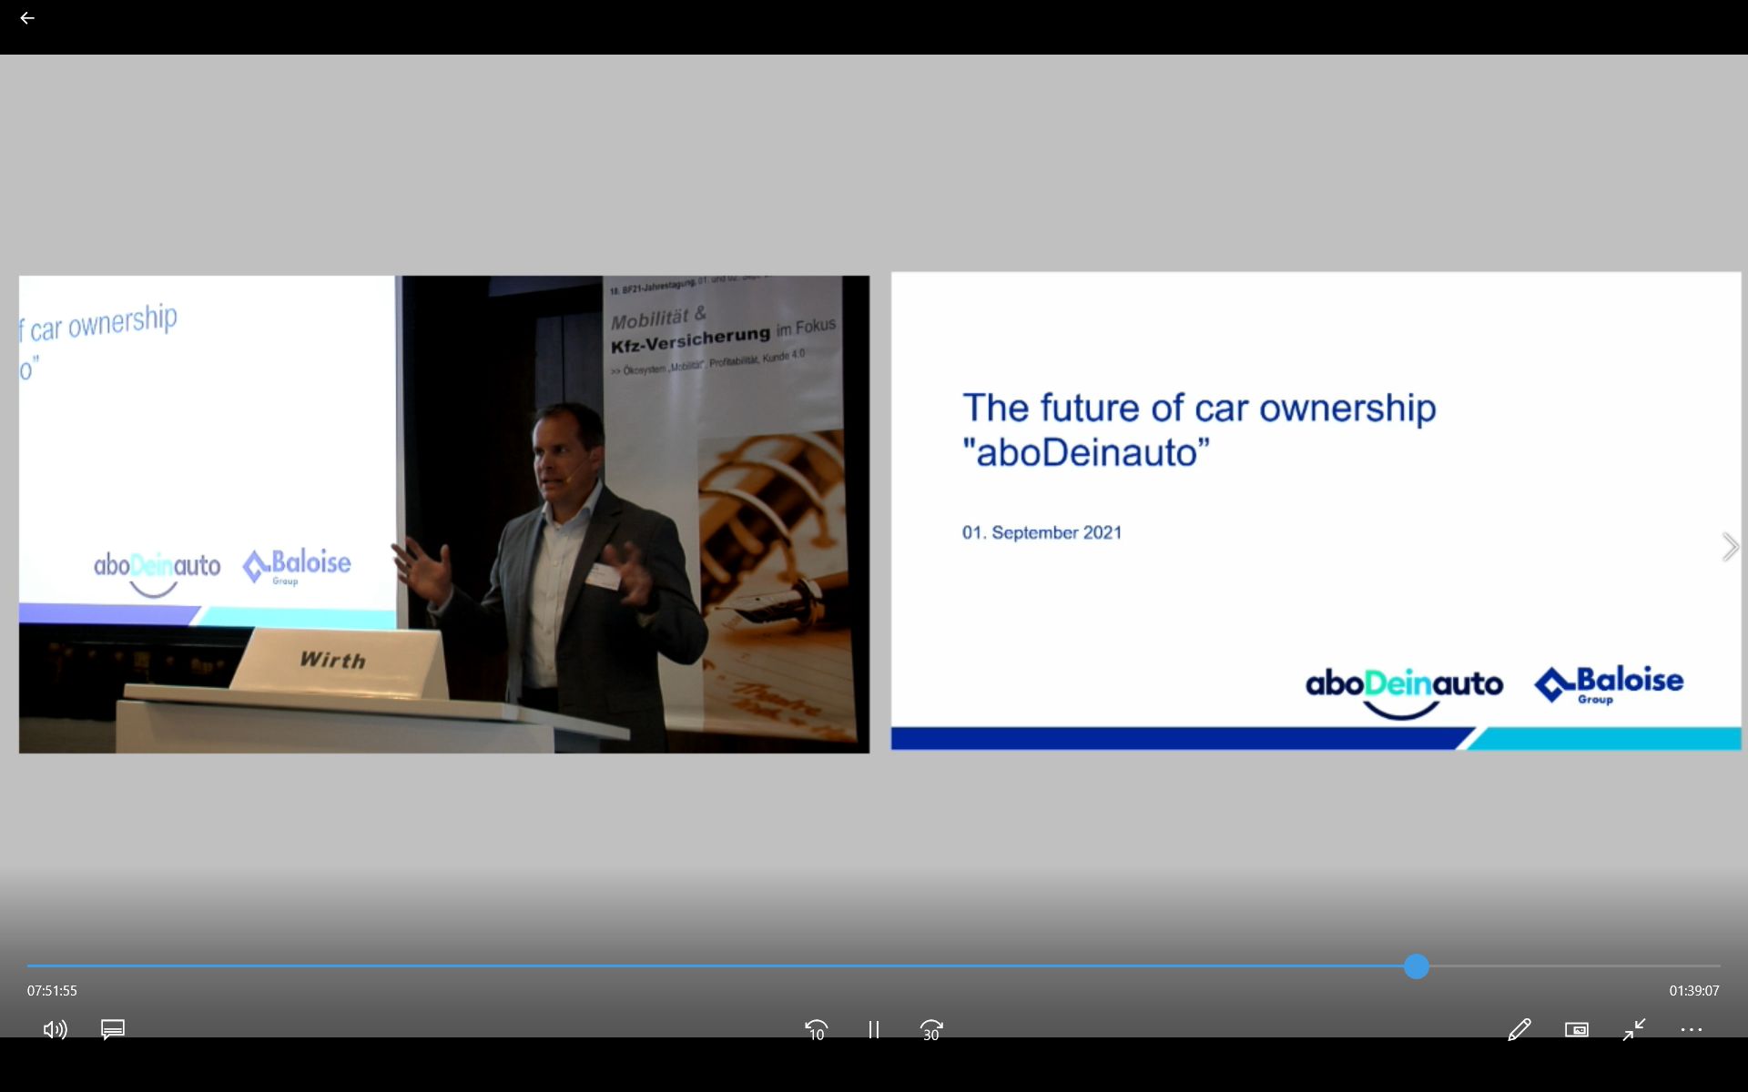Click the elapsed time 07:51:55 label
1748x1092 pixels.
[52, 990]
